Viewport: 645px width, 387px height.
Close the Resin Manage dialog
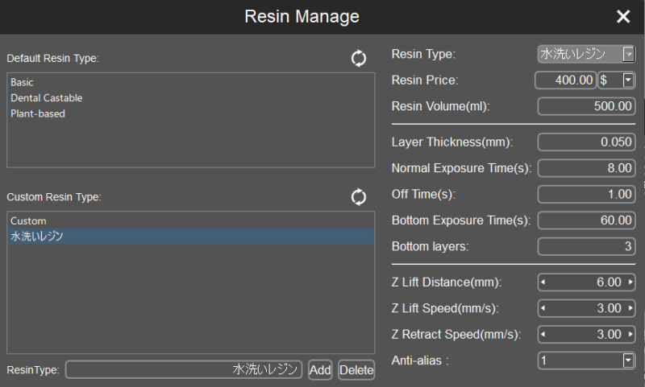[x=623, y=16]
